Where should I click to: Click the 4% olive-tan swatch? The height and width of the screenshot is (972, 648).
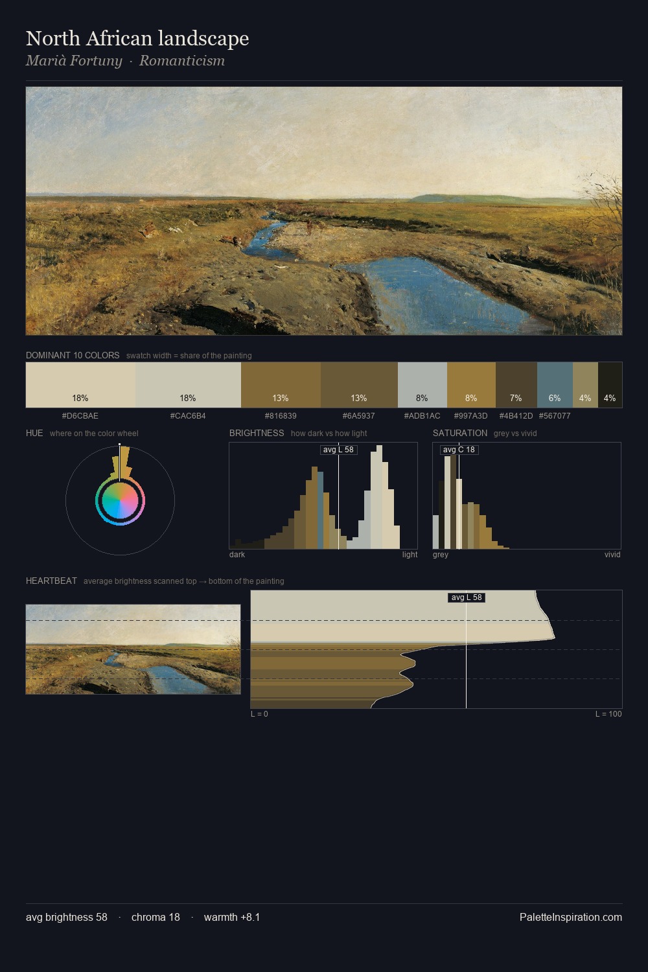pos(585,385)
